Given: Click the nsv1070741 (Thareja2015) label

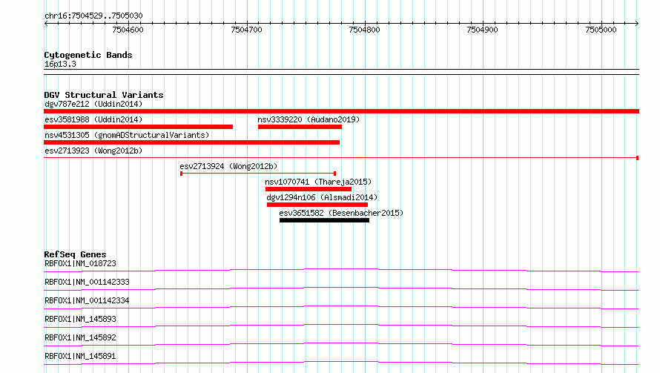Looking at the screenshot, I should pos(318,182).
